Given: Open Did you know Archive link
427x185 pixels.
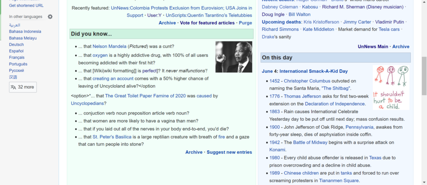Looking at the screenshot, I should pos(194,152).
